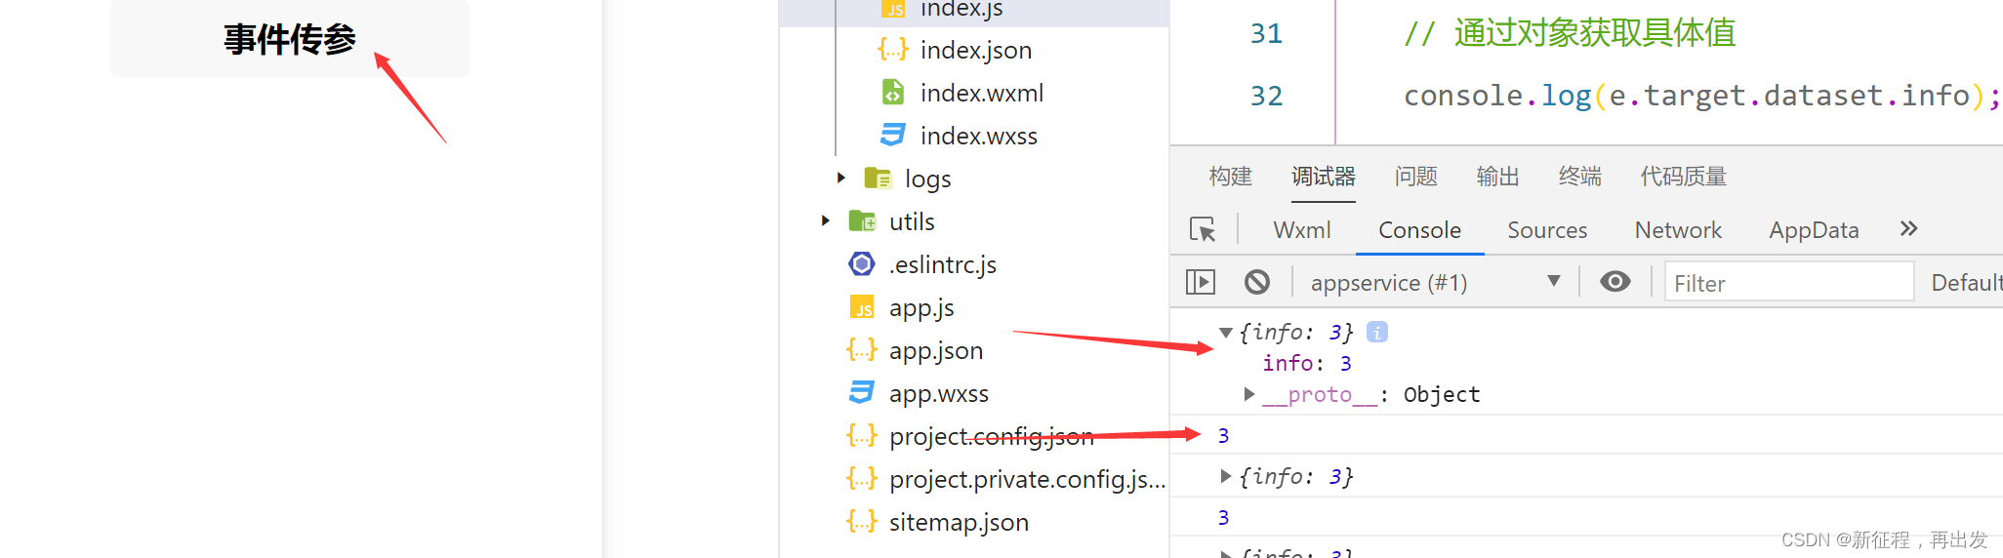The height and width of the screenshot is (558, 2003).
Task: Click the .eslintrc.js ESLint icon
Action: (x=862, y=263)
